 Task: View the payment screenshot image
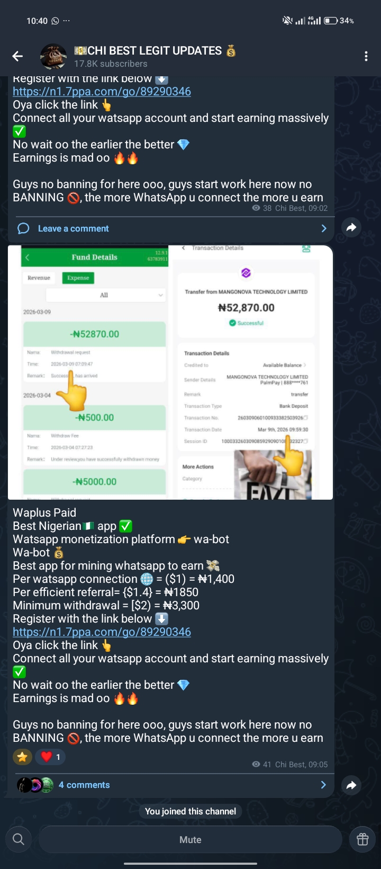click(x=170, y=372)
